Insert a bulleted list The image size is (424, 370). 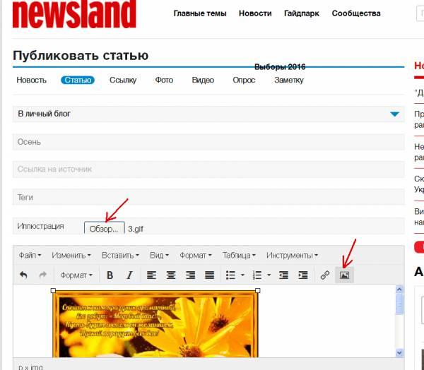click(230, 275)
